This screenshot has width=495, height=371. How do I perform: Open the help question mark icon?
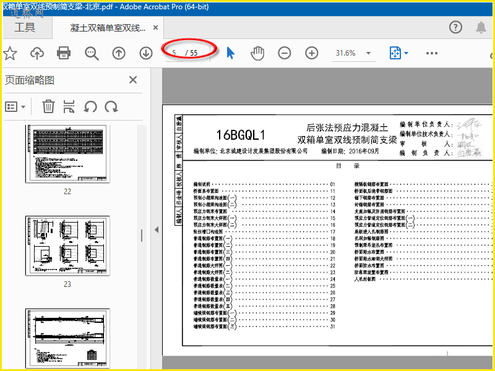455,27
